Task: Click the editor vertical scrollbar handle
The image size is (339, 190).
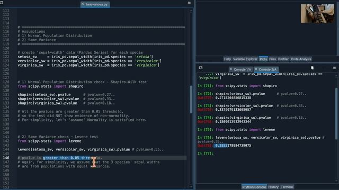Action: [x=191, y=99]
